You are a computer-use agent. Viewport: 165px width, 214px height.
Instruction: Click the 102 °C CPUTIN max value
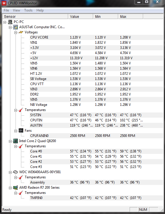click(x=131, y=120)
